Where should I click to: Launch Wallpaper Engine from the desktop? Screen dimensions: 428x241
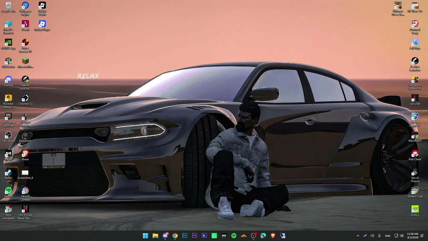coord(25,9)
